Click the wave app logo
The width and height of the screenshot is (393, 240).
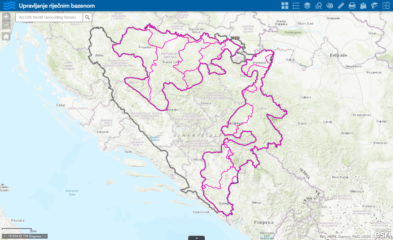(x=10, y=6)
